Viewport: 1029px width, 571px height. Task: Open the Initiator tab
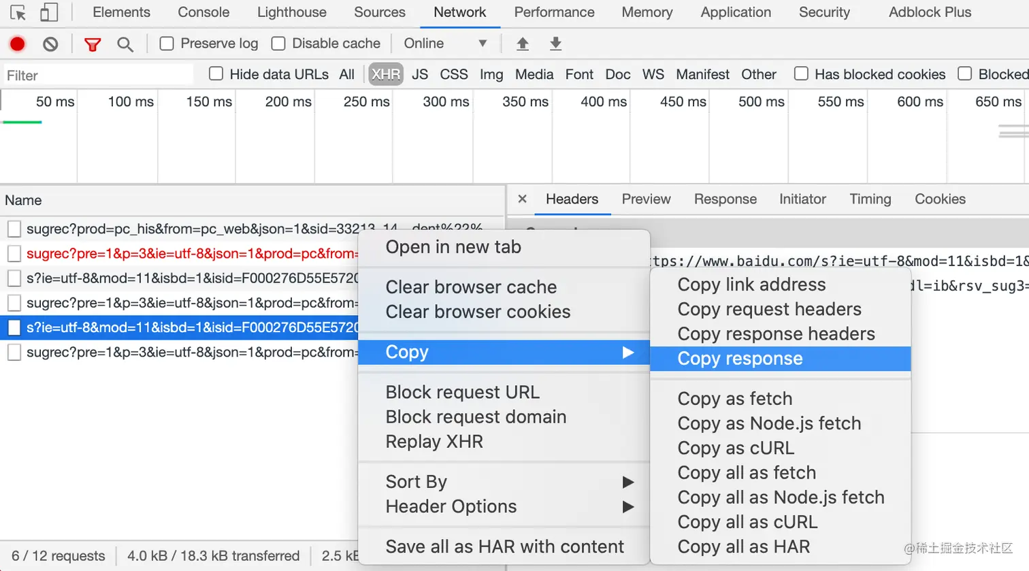pos(802,199)
